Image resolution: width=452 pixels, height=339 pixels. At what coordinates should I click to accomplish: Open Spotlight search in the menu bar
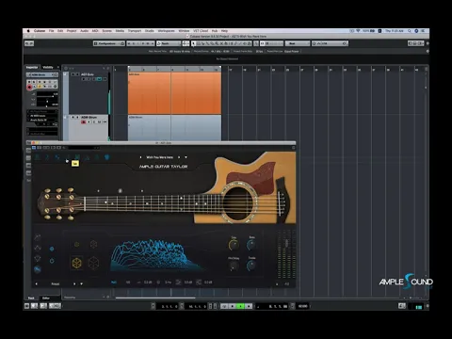click(x=410, y=31)
